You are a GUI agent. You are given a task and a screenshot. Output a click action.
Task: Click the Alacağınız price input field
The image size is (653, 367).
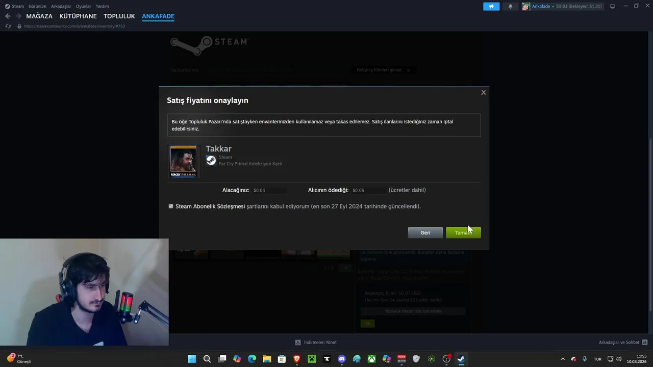270,190
